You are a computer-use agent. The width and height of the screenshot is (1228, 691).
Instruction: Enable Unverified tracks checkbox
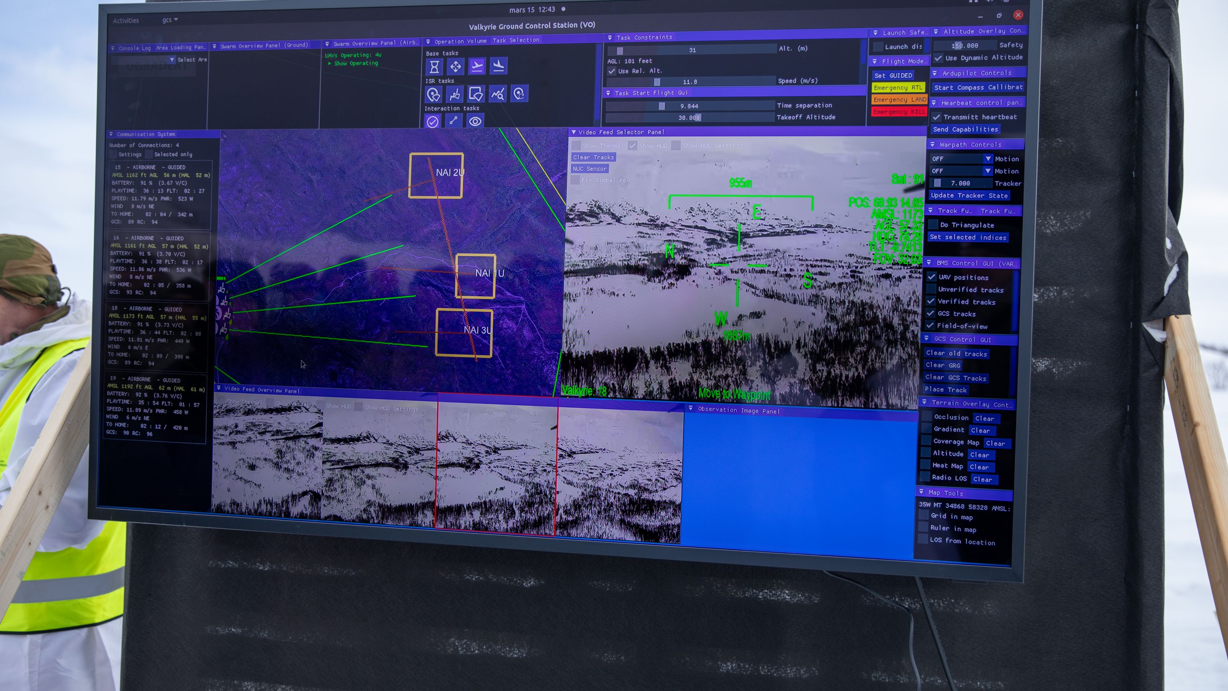click(x=931, y=289)
